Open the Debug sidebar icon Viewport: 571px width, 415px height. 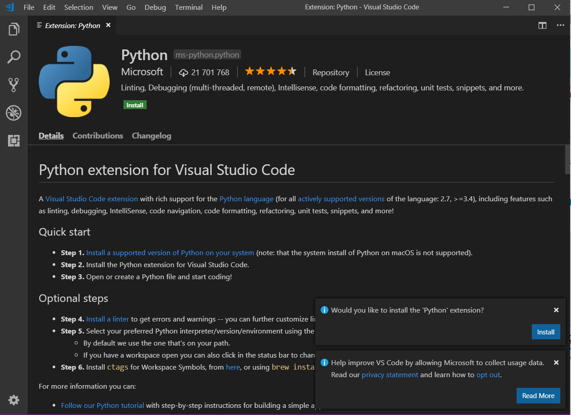tap(13, 113)
